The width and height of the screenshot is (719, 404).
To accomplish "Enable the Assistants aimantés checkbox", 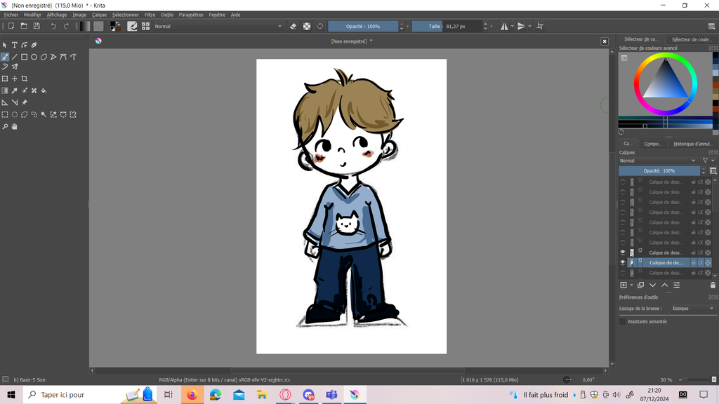I will [x=622, y=321].
